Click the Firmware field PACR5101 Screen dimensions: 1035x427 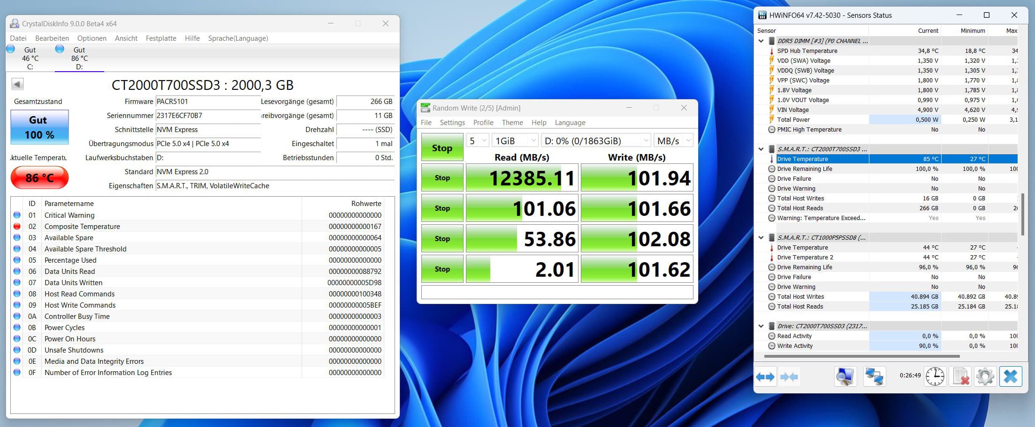click(x=208, y=102)
